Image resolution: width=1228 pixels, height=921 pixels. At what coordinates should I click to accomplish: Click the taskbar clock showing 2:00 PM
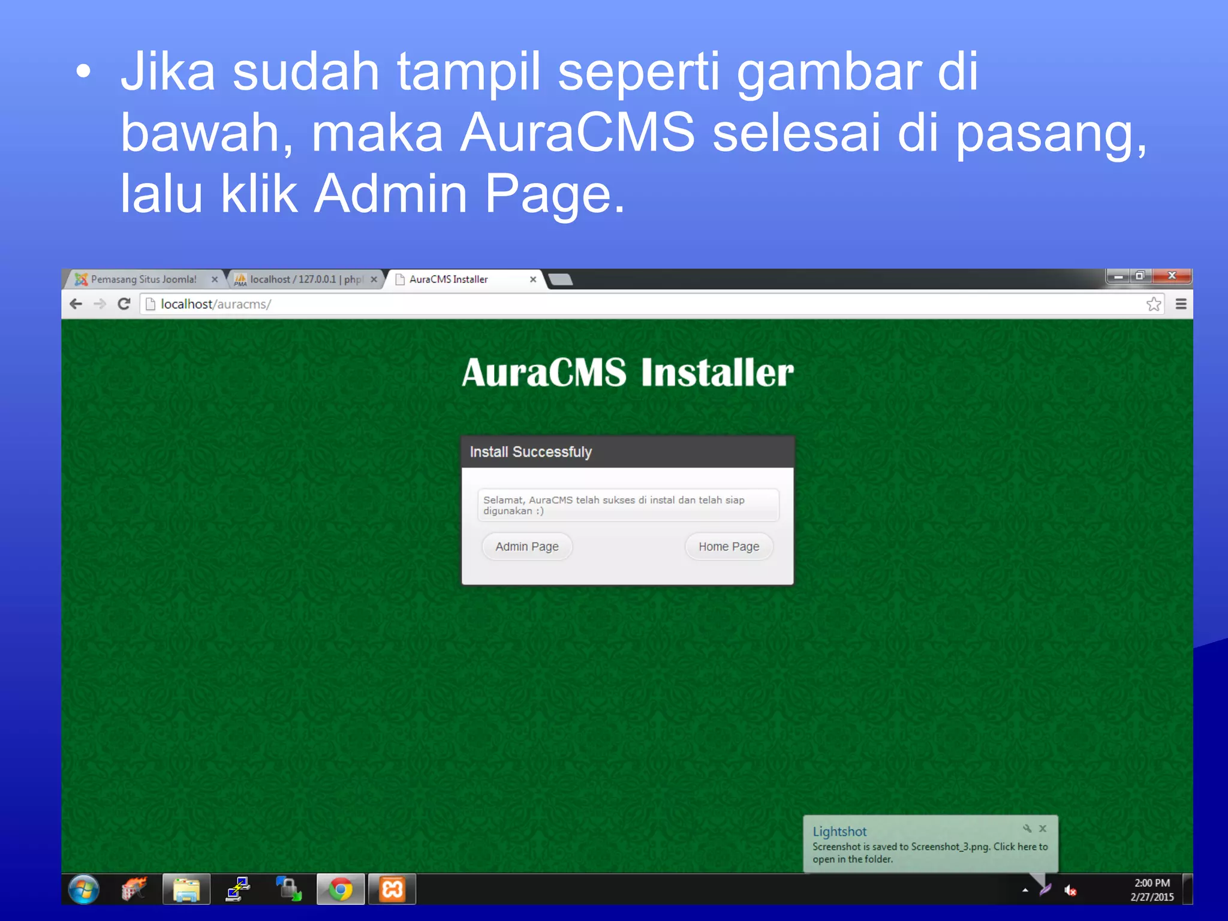pyautogui.click(x=1152, y=890)
